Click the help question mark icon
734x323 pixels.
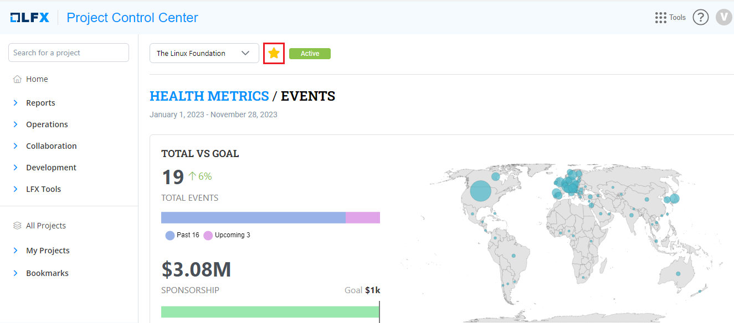[x=701, y=18]
